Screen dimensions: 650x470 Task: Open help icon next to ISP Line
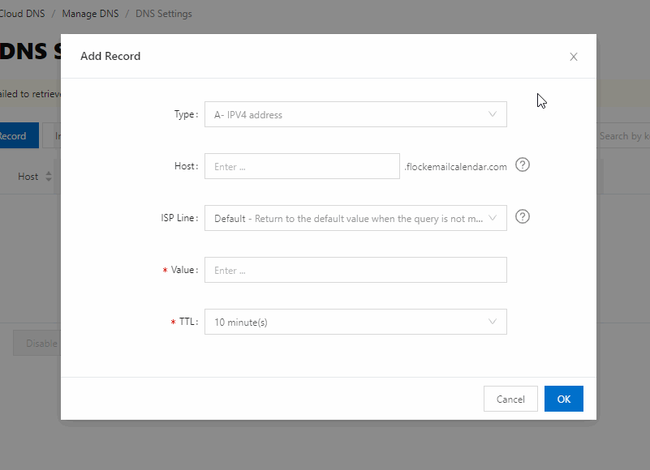click(523, 216)
